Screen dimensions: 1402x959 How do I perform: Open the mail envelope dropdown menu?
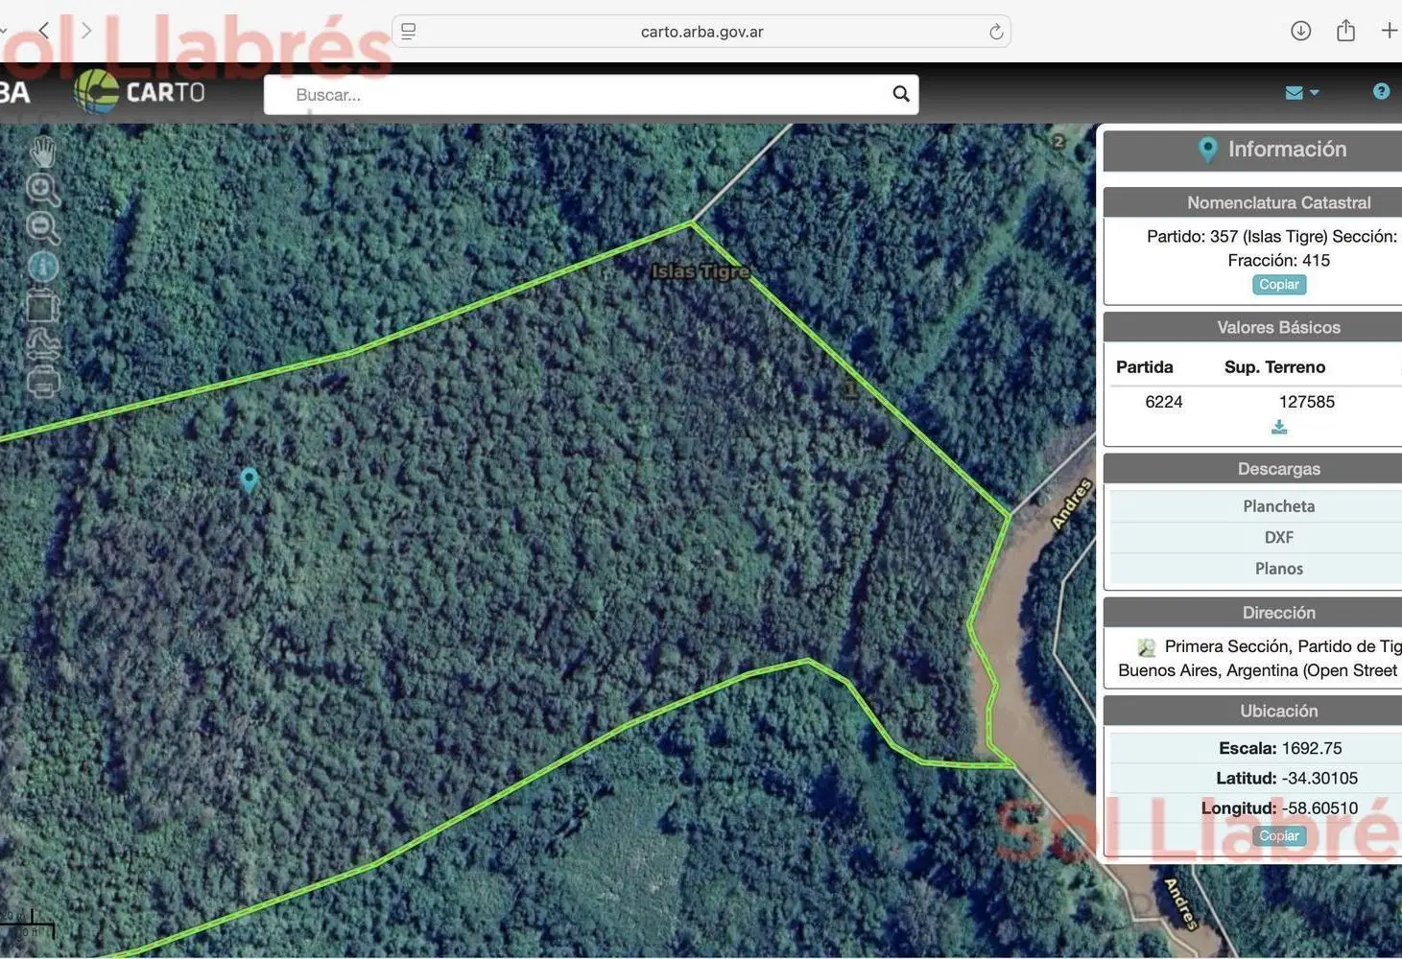[x=1302, y=92]
